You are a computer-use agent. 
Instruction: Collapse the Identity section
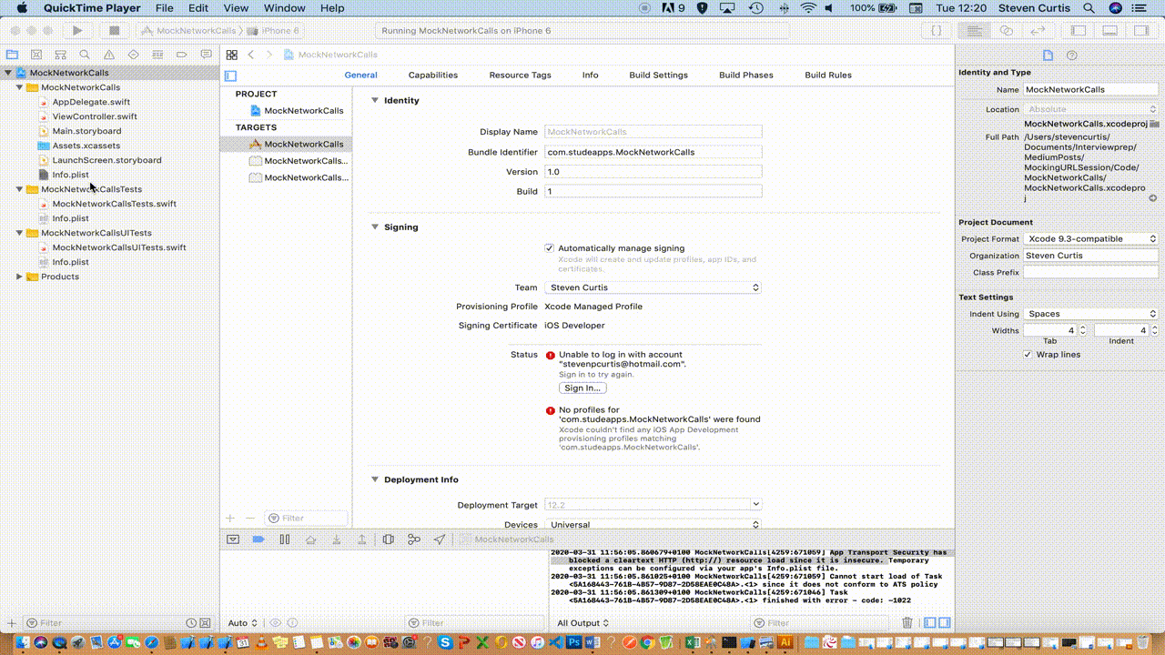[374, 100]
